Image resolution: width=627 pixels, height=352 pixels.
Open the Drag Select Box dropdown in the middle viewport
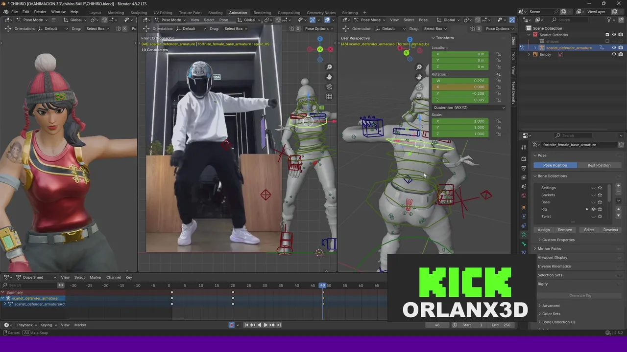point(235,28)
